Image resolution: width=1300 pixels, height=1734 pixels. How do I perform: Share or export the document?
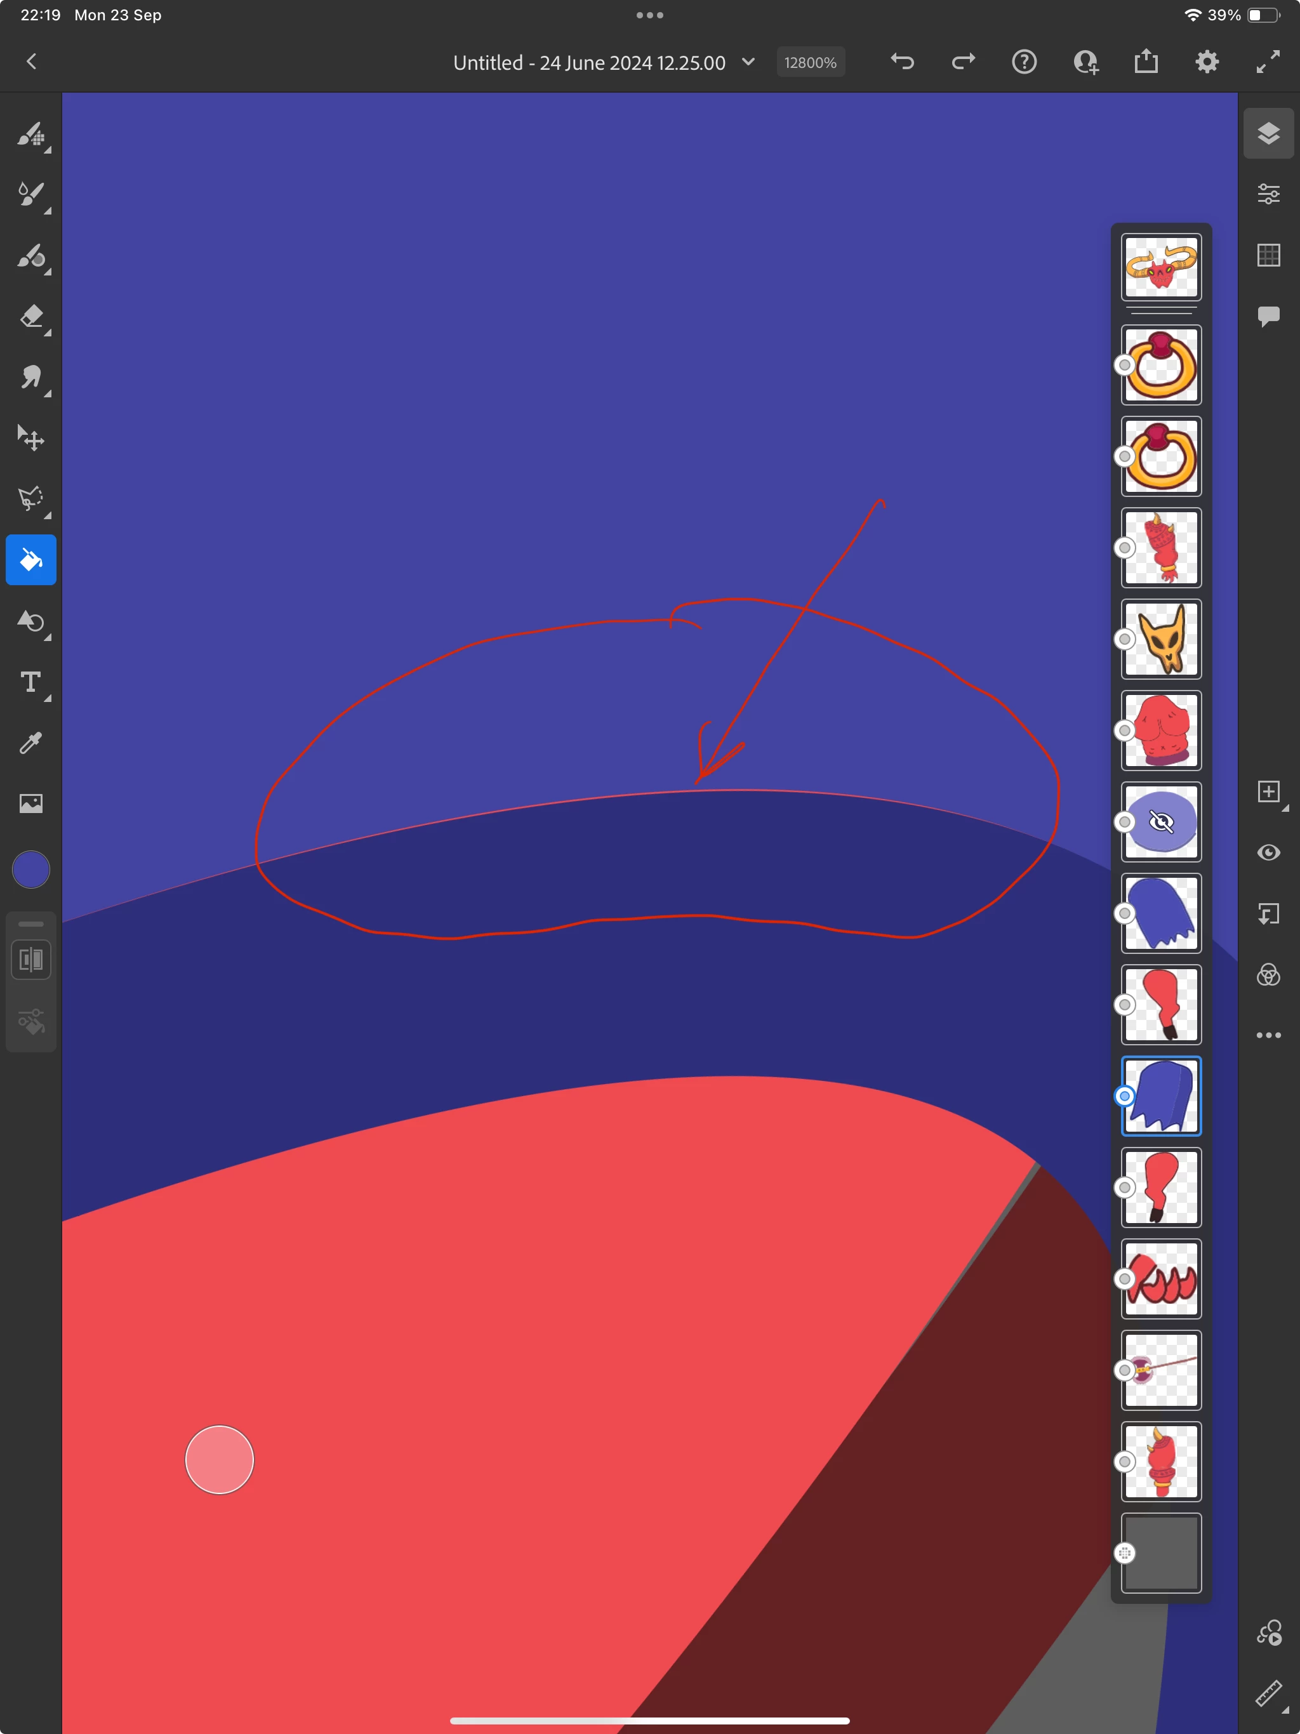click(x=1146, y=62)
